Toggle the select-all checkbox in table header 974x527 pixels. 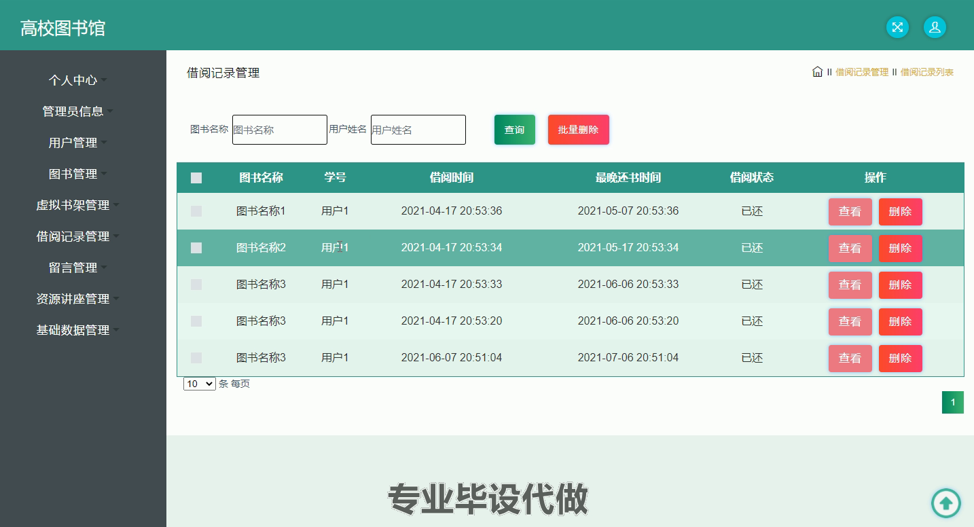pos(196,178)
